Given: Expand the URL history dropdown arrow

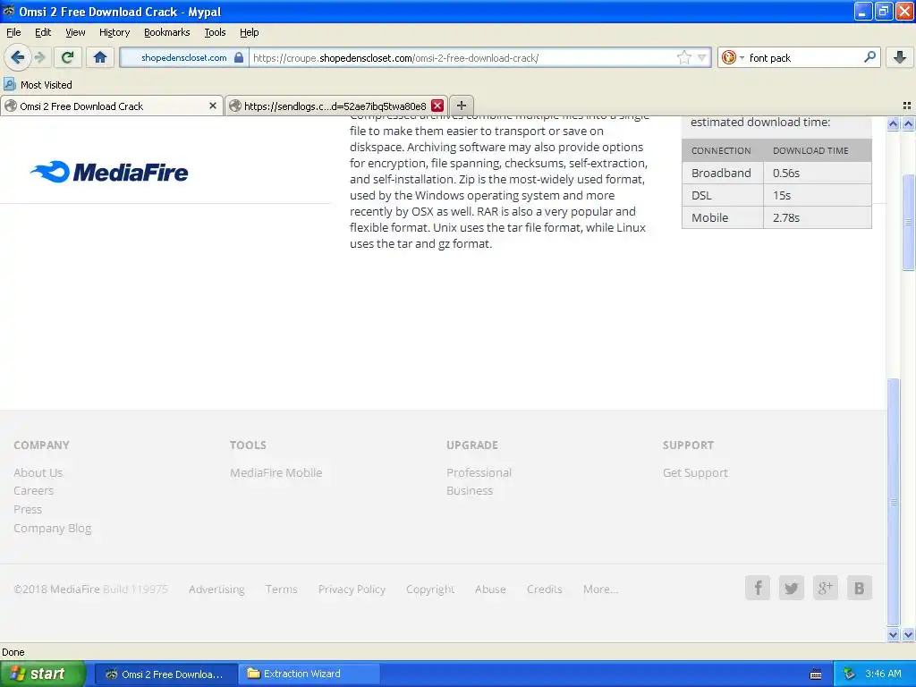Looking at the screenshot, I should tap(701, 57).
